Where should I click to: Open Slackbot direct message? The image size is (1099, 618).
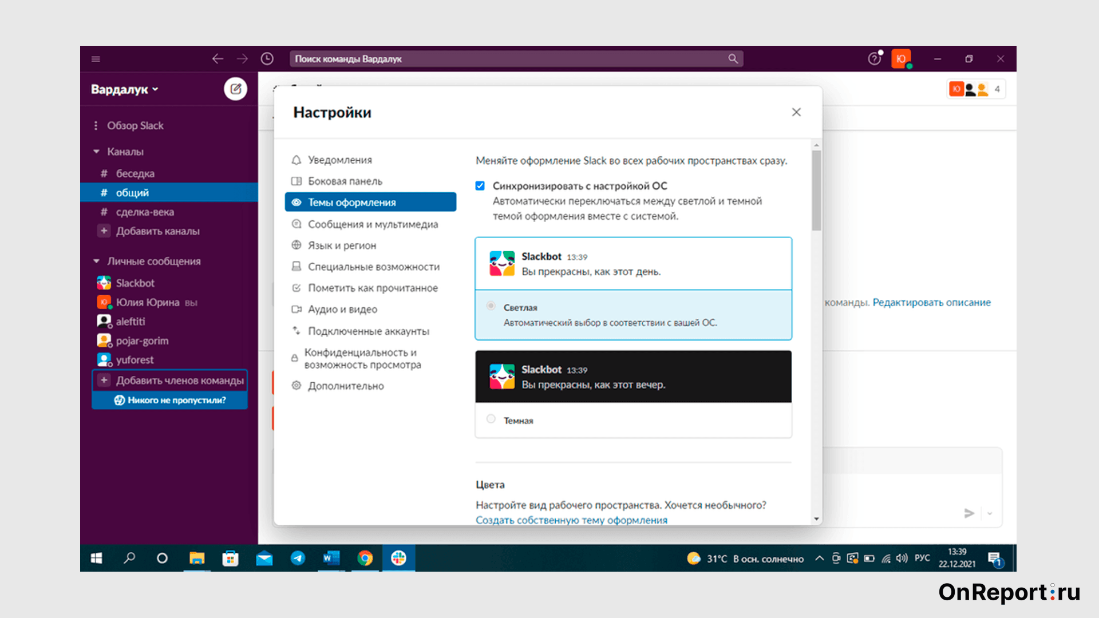click(169, 283)
